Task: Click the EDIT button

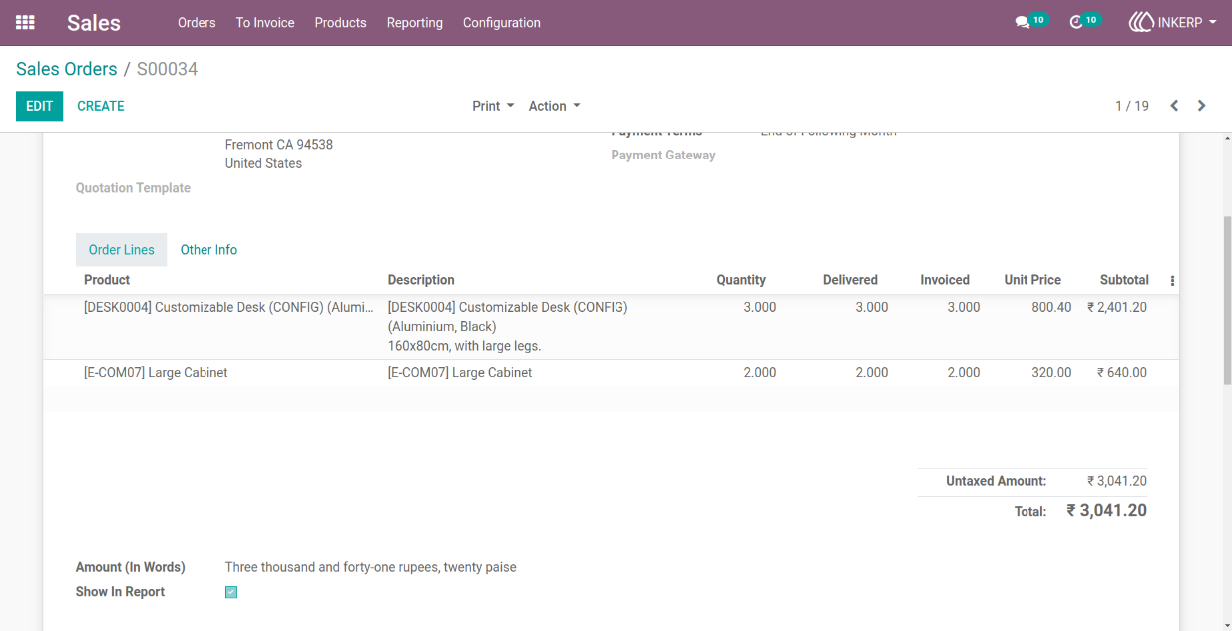Action: point(39,106)
